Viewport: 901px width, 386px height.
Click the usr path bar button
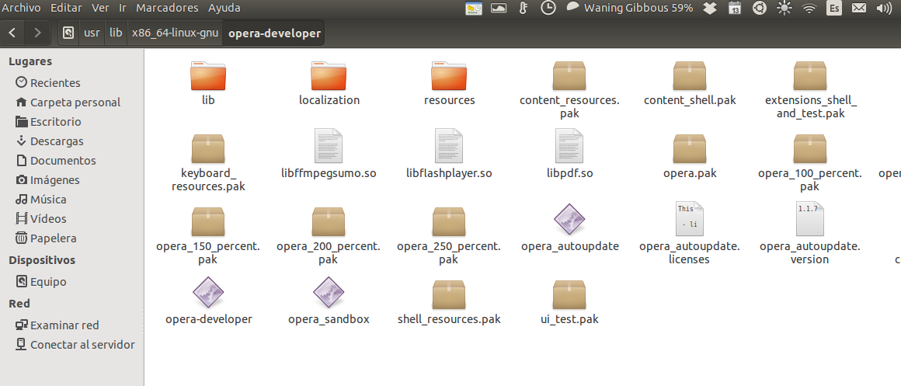tap(92, 33)
